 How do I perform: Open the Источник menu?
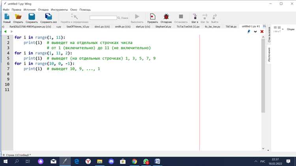30,9
